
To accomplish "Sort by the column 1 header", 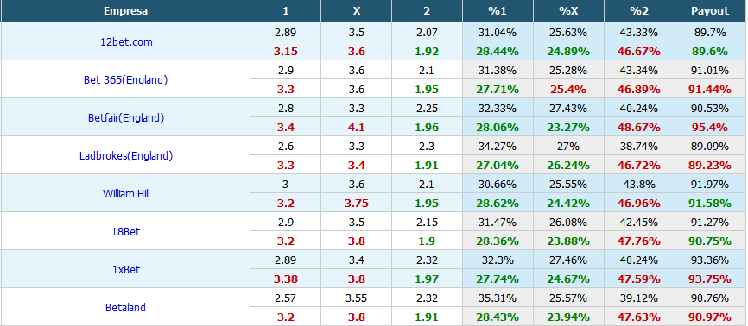I will point(285,11).
